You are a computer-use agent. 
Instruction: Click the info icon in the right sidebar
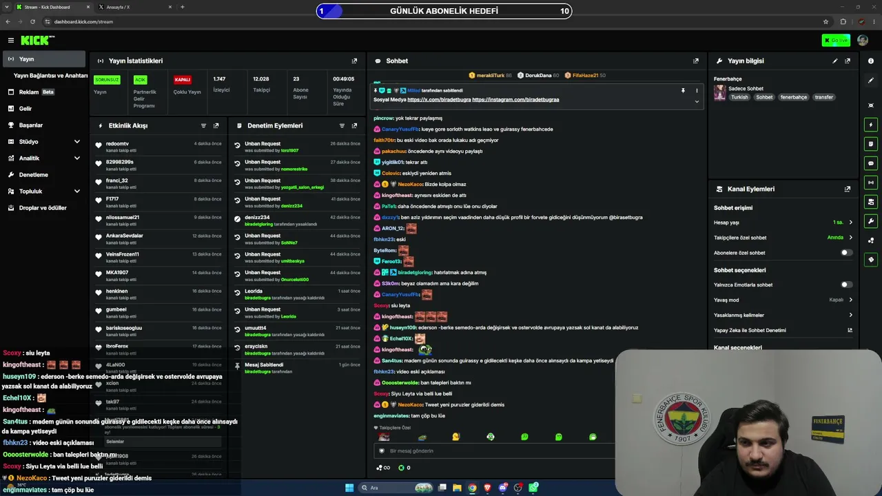[x=871, y=61]
